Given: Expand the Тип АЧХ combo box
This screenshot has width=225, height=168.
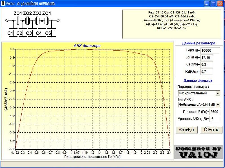Looking at the screenshot, I should point(218,105).
